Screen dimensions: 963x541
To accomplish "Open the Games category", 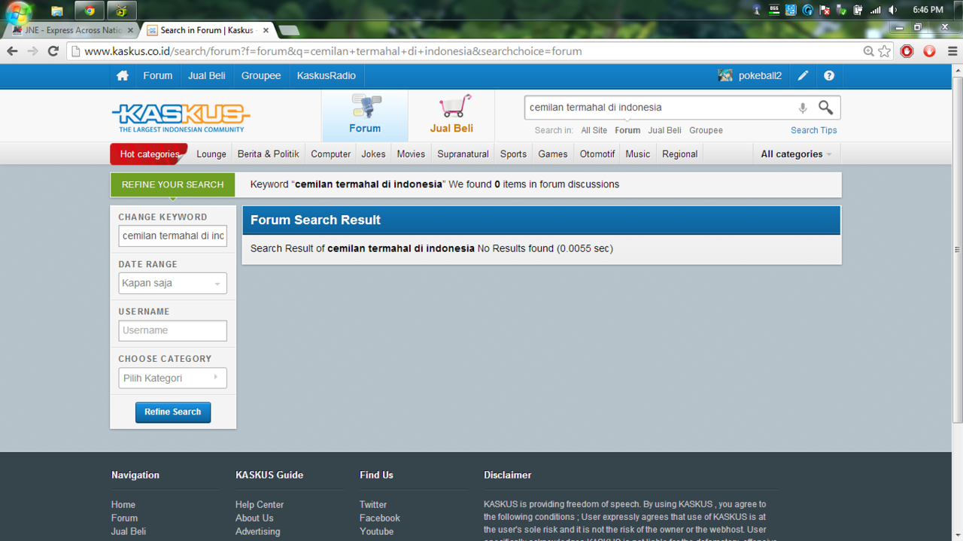I will [x=553, y=154].
